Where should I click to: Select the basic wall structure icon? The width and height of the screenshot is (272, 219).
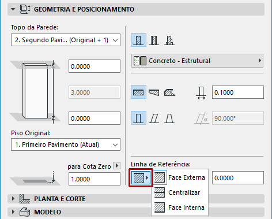(138, 40)
